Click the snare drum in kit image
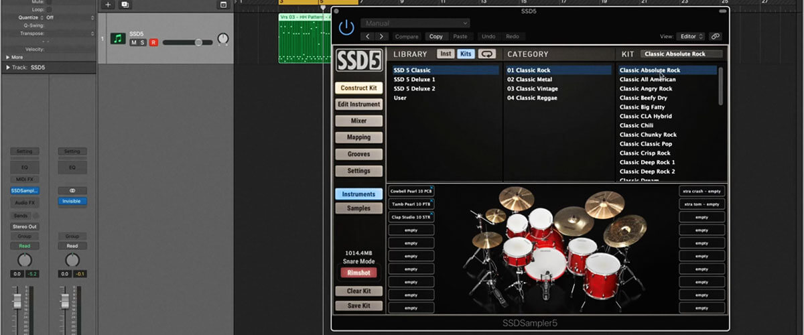 [x=517, y=252]
